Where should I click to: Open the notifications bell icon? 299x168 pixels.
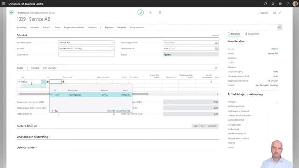tap(273, 4)
